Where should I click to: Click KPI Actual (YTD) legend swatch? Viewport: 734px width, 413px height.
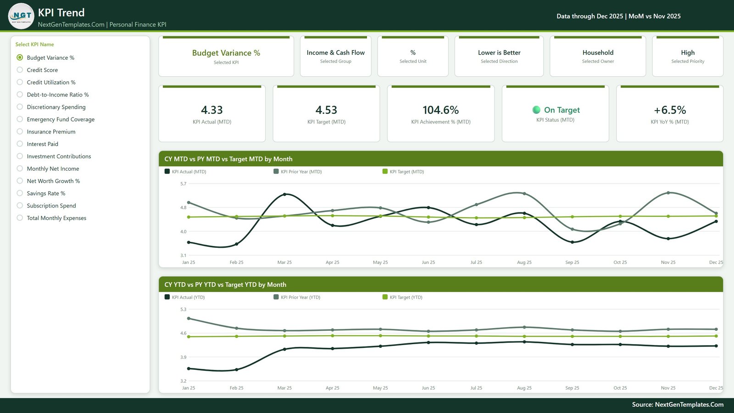point(167,297)
